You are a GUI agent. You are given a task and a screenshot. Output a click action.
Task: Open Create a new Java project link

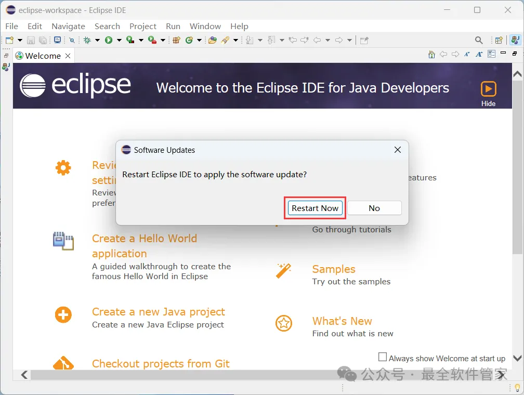(x=159, y=312)
